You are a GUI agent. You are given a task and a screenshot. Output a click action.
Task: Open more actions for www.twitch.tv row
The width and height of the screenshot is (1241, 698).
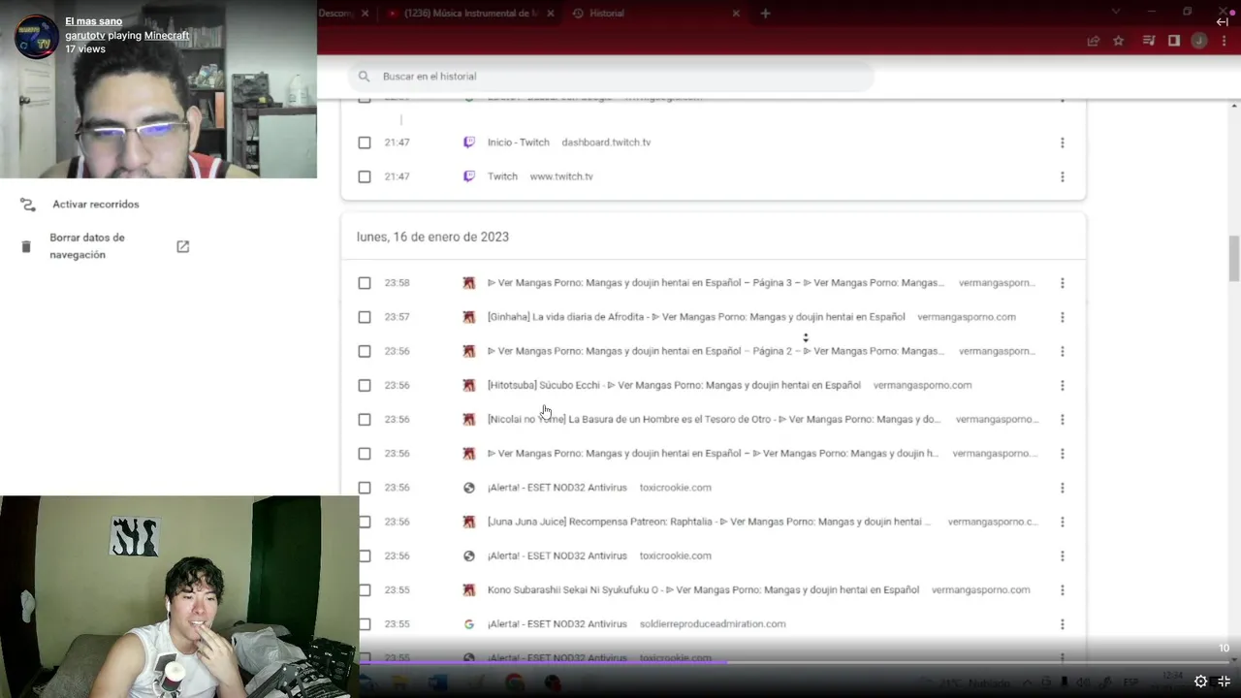1063,176
